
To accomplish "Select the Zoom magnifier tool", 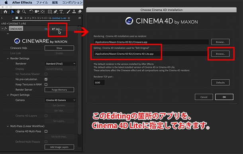I will click(x=24, y=12).
